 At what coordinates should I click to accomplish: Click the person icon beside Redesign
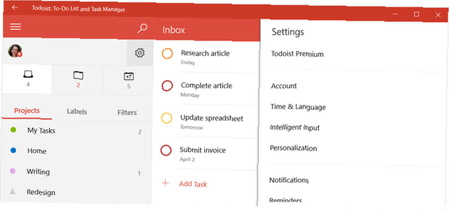(12, 192)
